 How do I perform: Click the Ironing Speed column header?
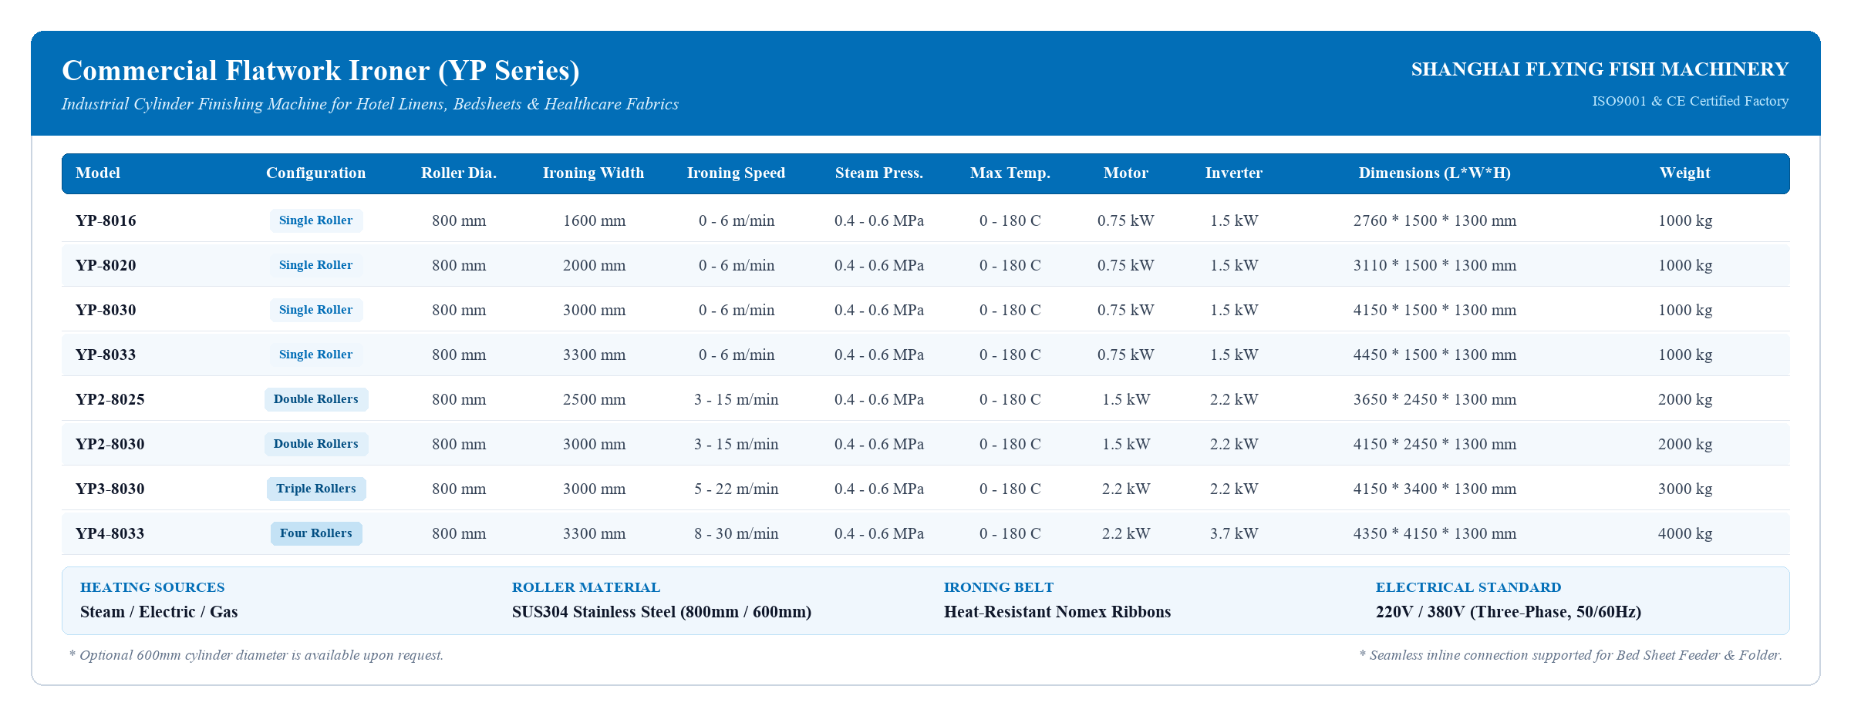[x=736, y=173]
